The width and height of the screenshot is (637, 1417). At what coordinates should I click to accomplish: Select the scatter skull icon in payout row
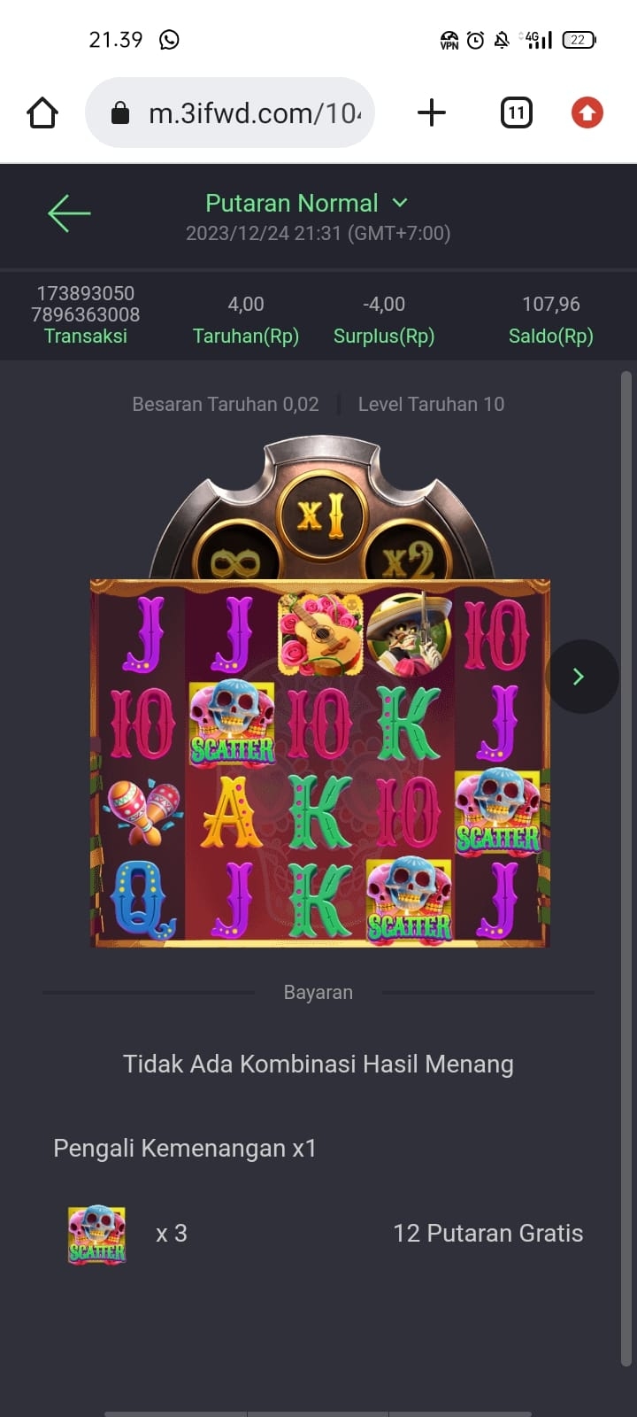point(97,1234)
